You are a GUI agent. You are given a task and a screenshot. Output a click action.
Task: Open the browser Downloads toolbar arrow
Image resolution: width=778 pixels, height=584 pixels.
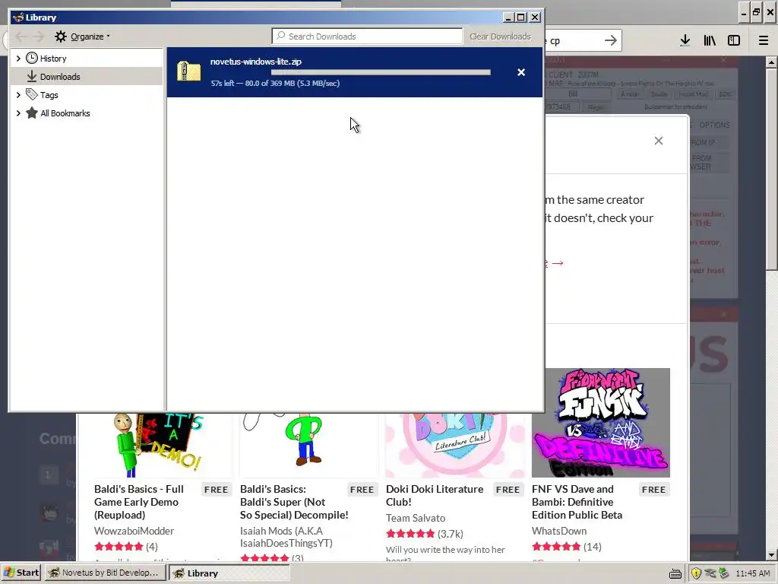685,40
